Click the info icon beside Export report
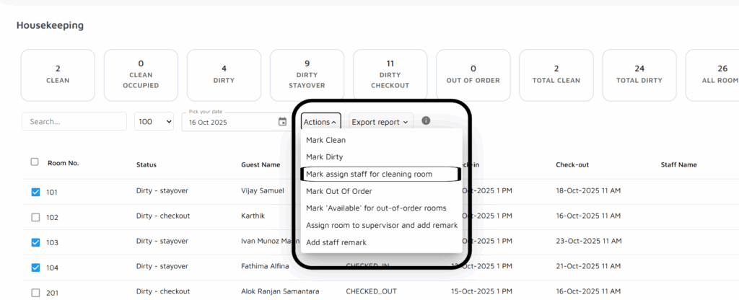 pyautogui.click(x=426, y=120)
